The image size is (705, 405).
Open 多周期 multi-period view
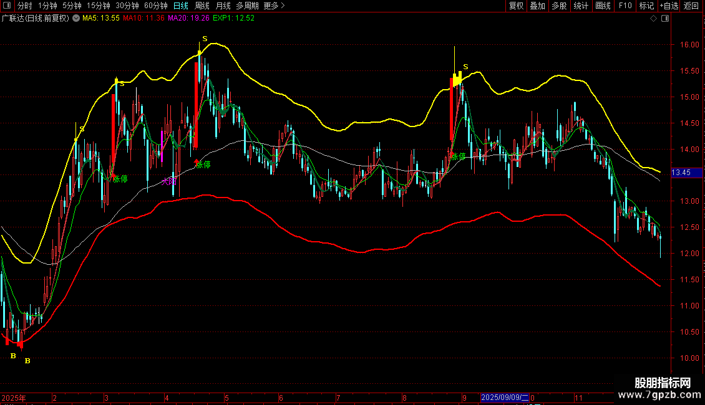coord(247,6)
